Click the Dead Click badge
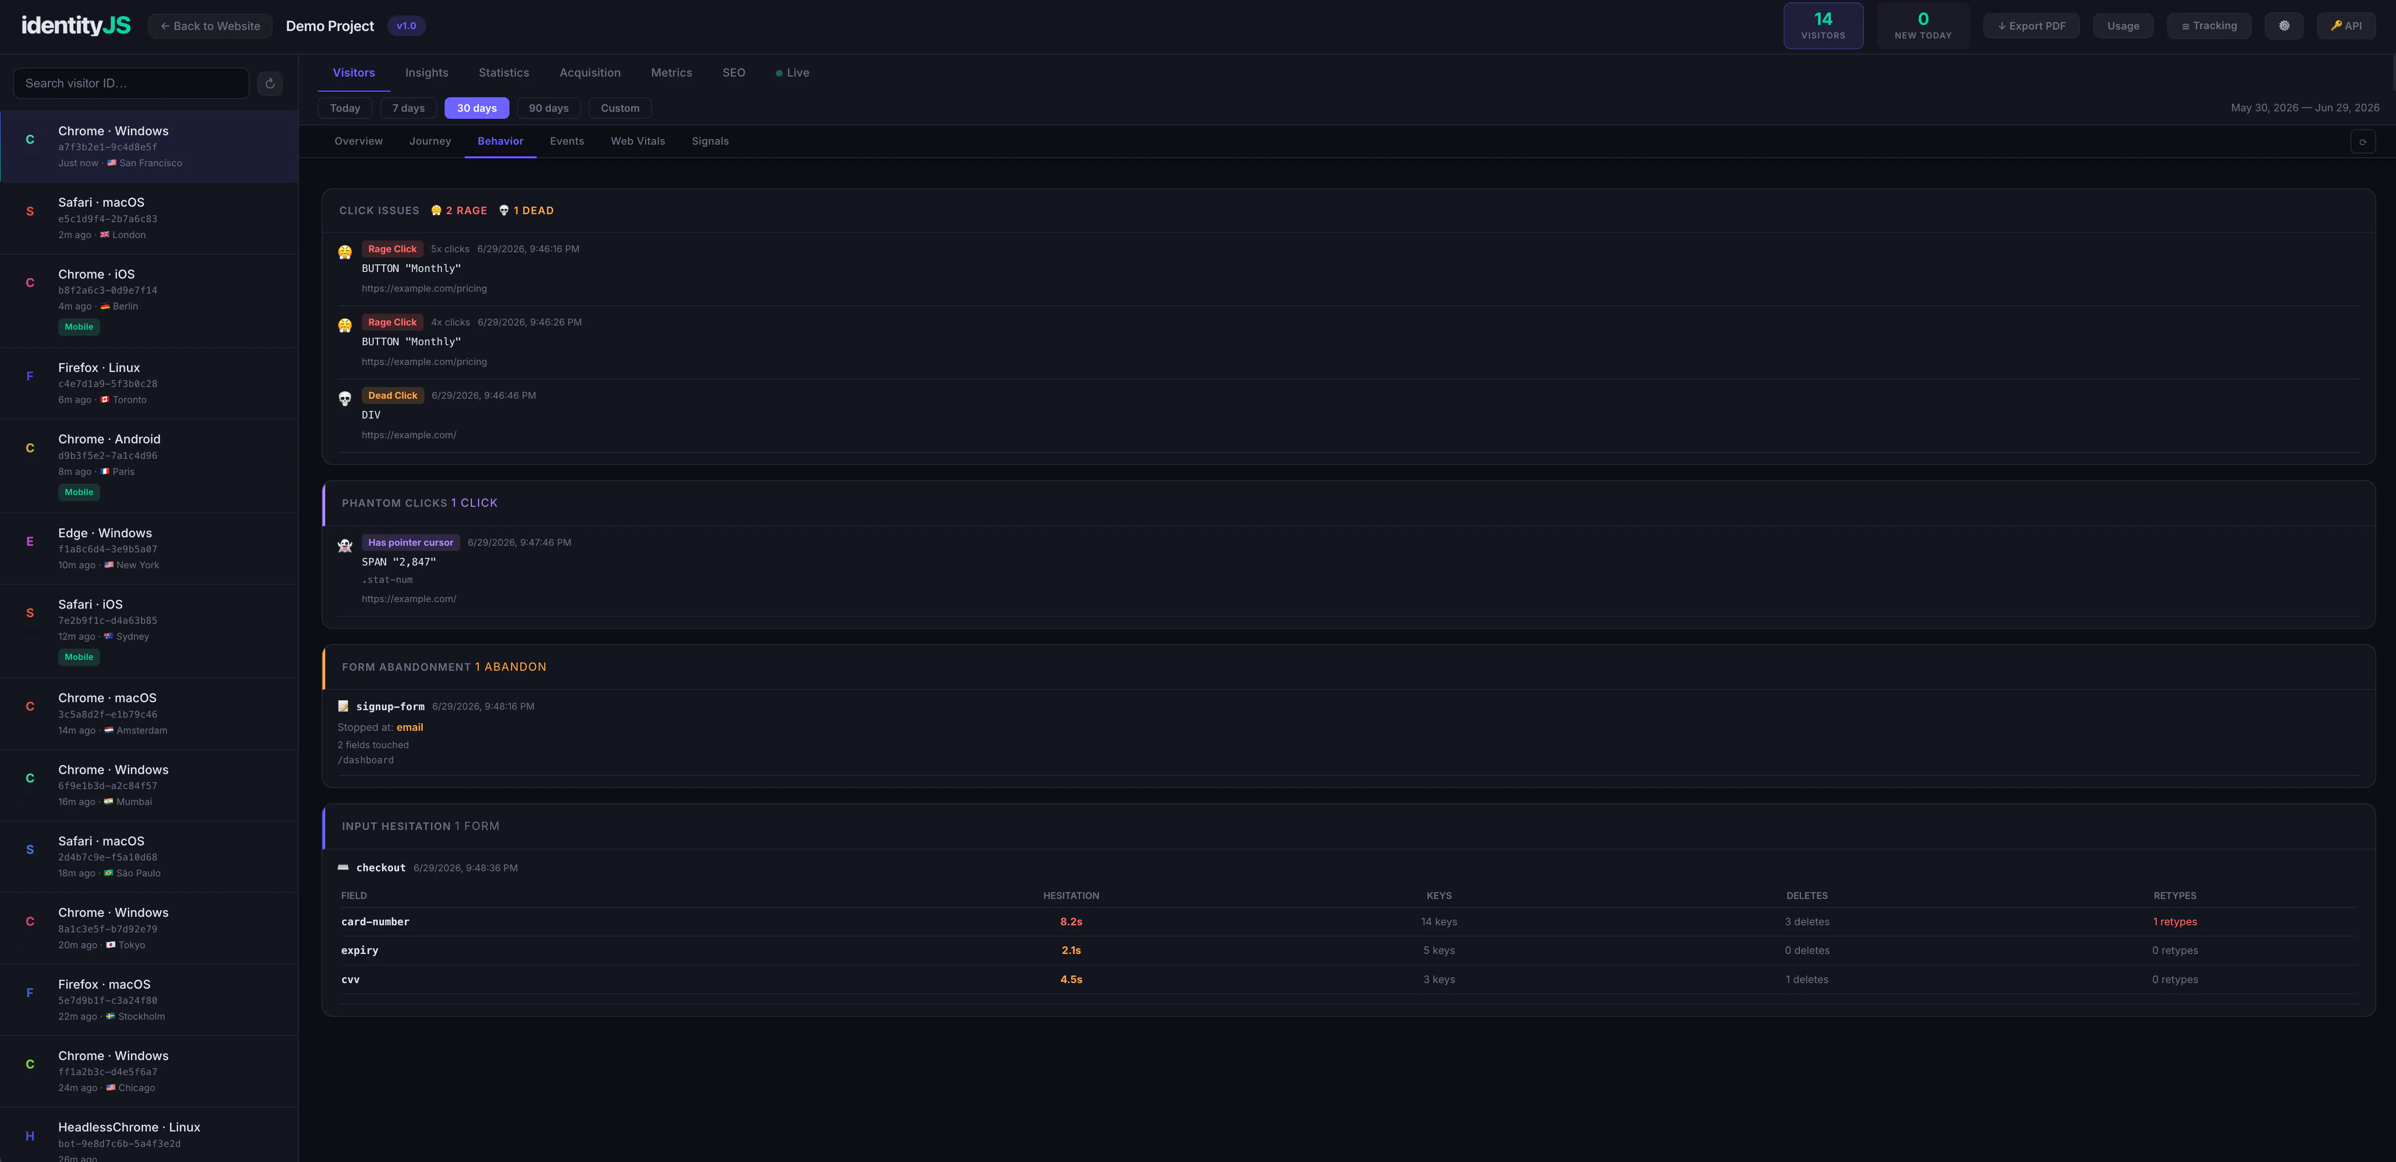The image size is (2396, 1162). tap(392, 396)
